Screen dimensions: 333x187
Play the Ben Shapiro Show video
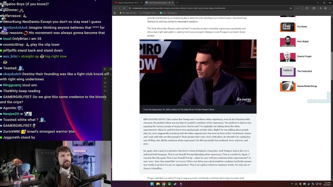pos(198,72)
